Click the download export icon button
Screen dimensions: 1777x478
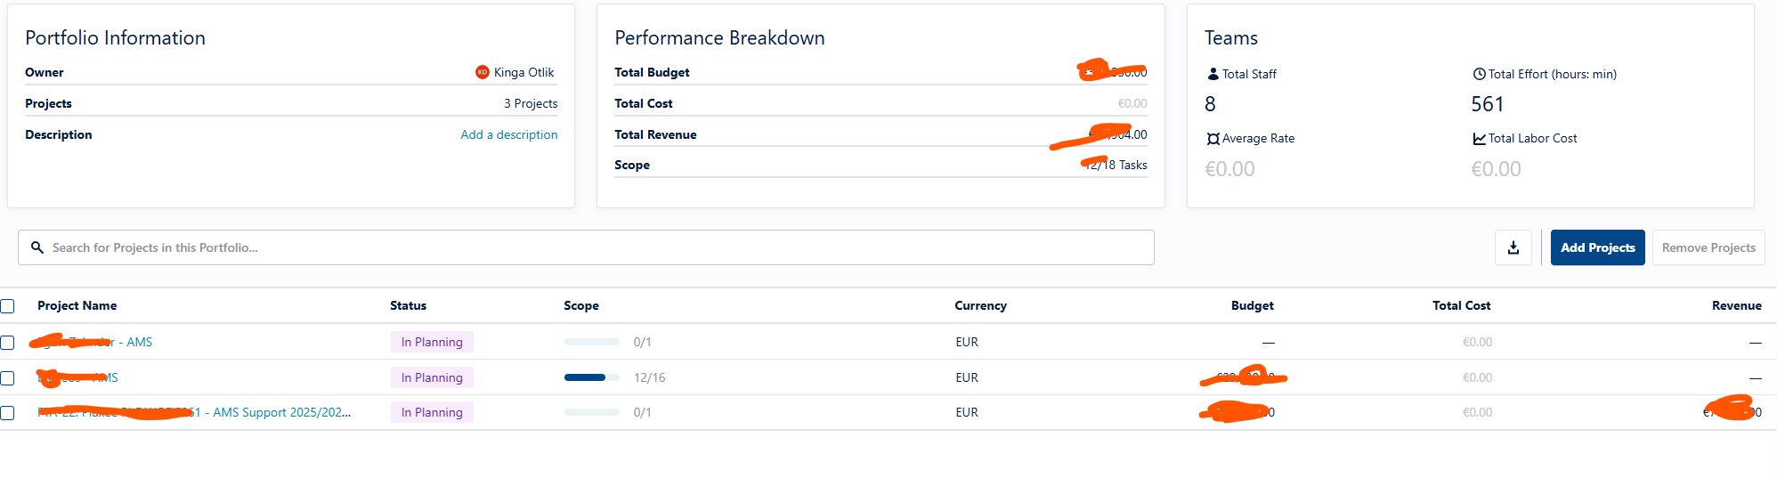point(1513,247)
